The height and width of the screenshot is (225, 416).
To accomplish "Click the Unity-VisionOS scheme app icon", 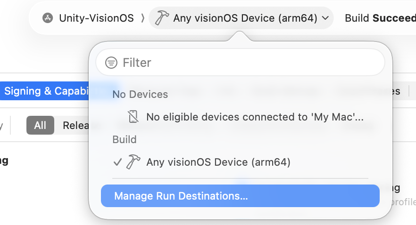I will pos(47,18).
